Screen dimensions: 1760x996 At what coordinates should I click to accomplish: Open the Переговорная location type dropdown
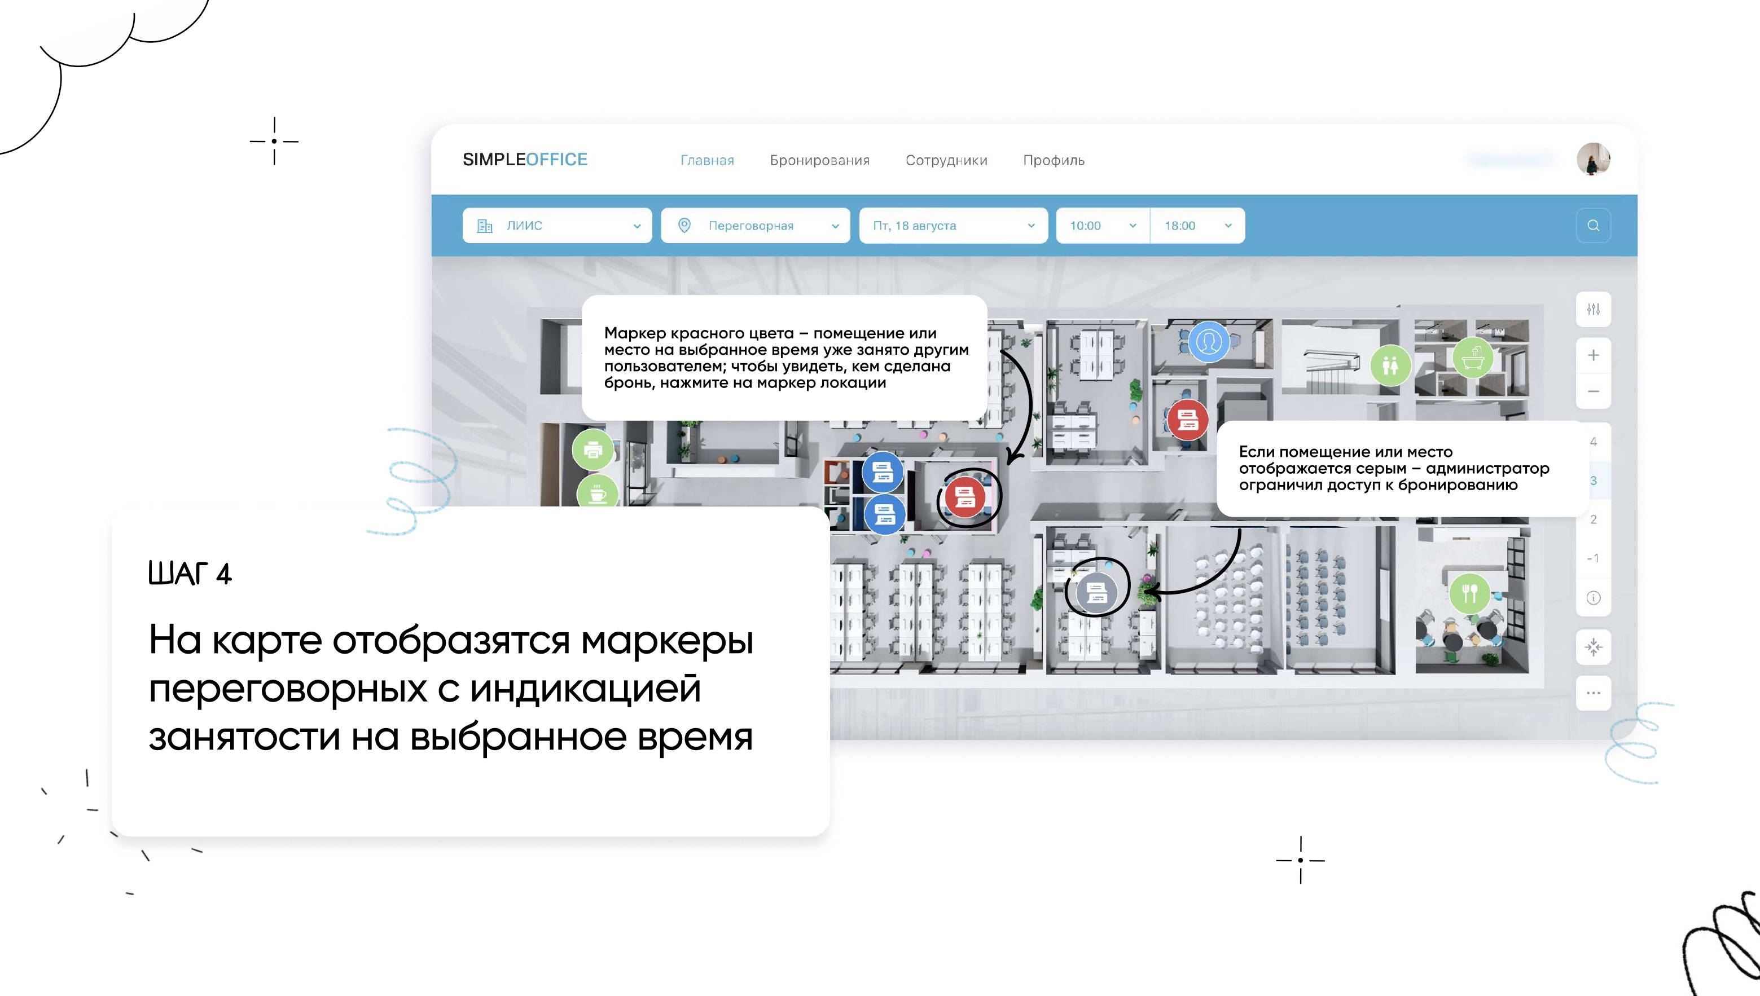(x=755, y=226)
